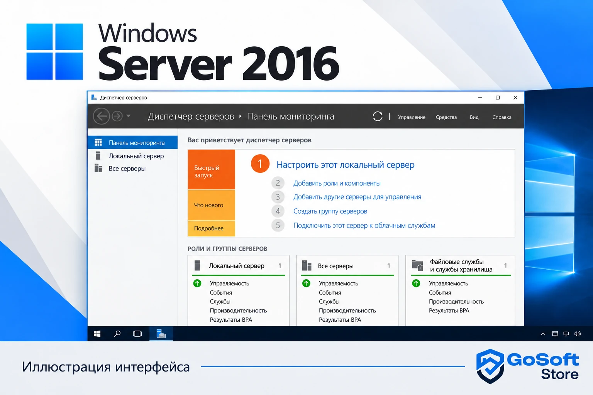Screen dimensions: 593x395
Task: Open the Средства menu
Action: (x=446, y=117)
